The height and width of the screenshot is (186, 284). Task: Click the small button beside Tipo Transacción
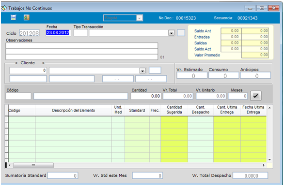181,33
